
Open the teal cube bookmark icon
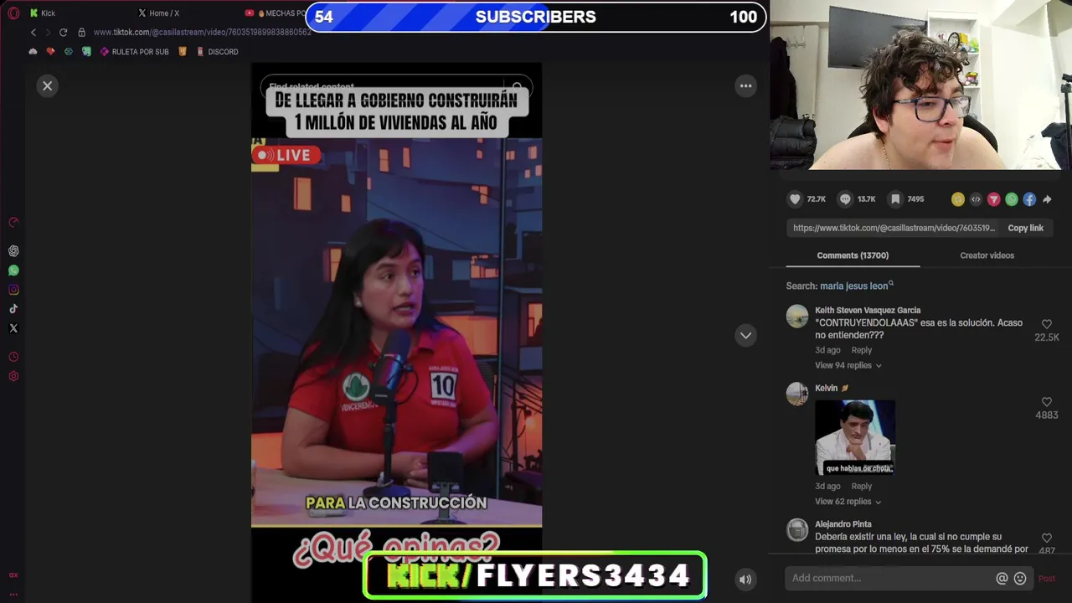tap(69, 52)
